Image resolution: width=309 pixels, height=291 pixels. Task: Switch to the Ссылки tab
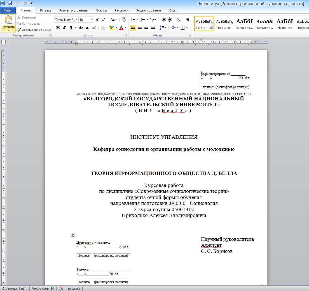[102, 10]
